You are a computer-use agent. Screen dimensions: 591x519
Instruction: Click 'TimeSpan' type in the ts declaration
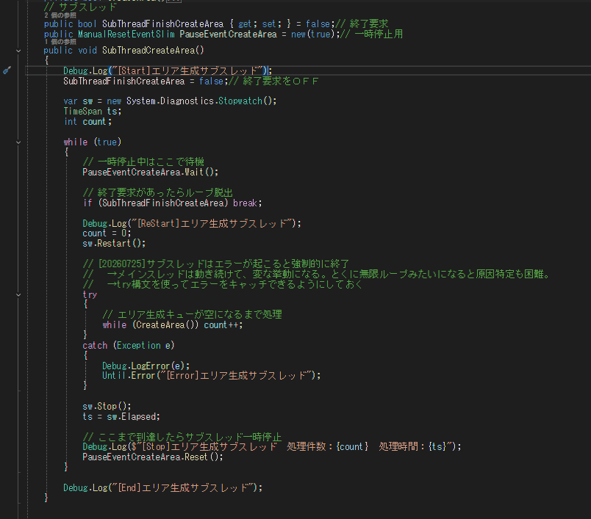(82, 112)
